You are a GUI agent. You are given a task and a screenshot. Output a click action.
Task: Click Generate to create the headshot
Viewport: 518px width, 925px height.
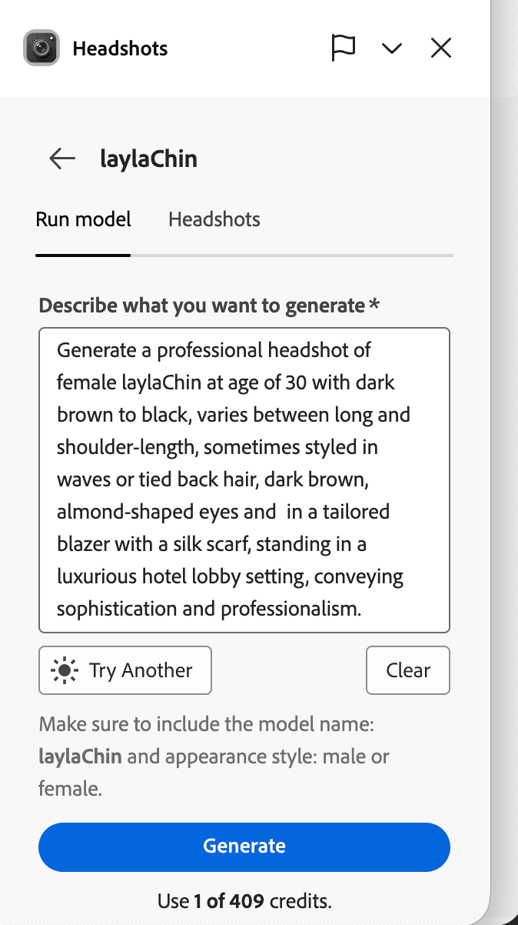pyautogui.click(x=244, y=846)
